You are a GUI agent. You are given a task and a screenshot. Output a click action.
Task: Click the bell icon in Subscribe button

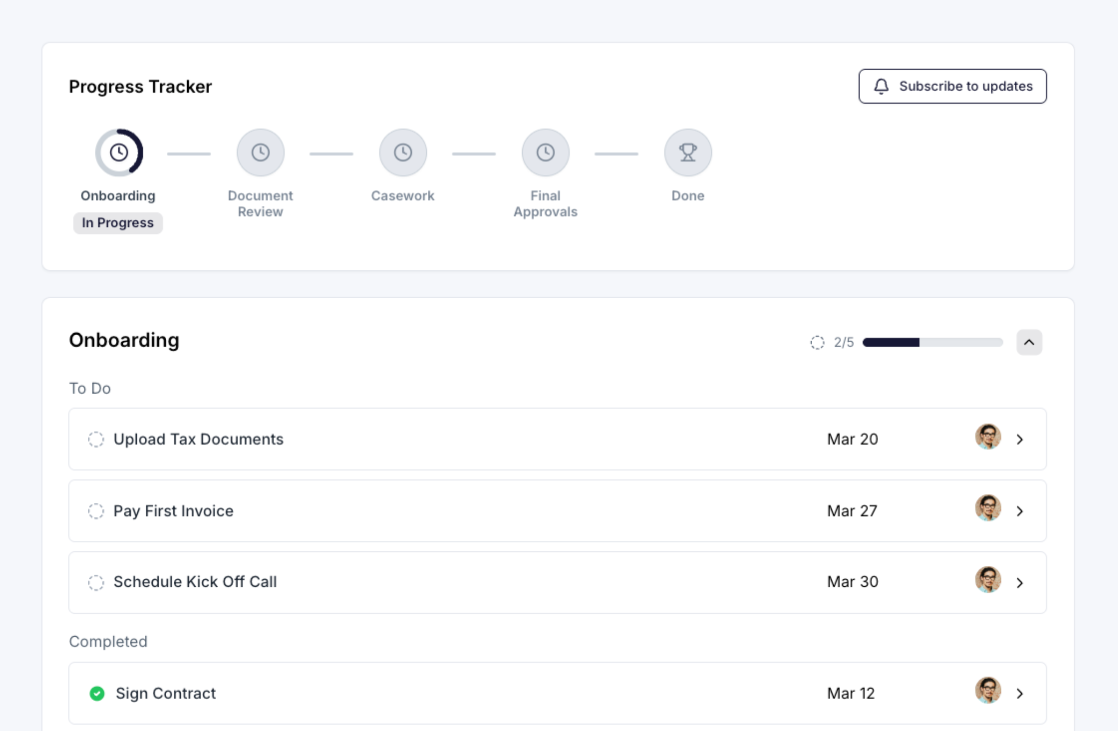881,86
